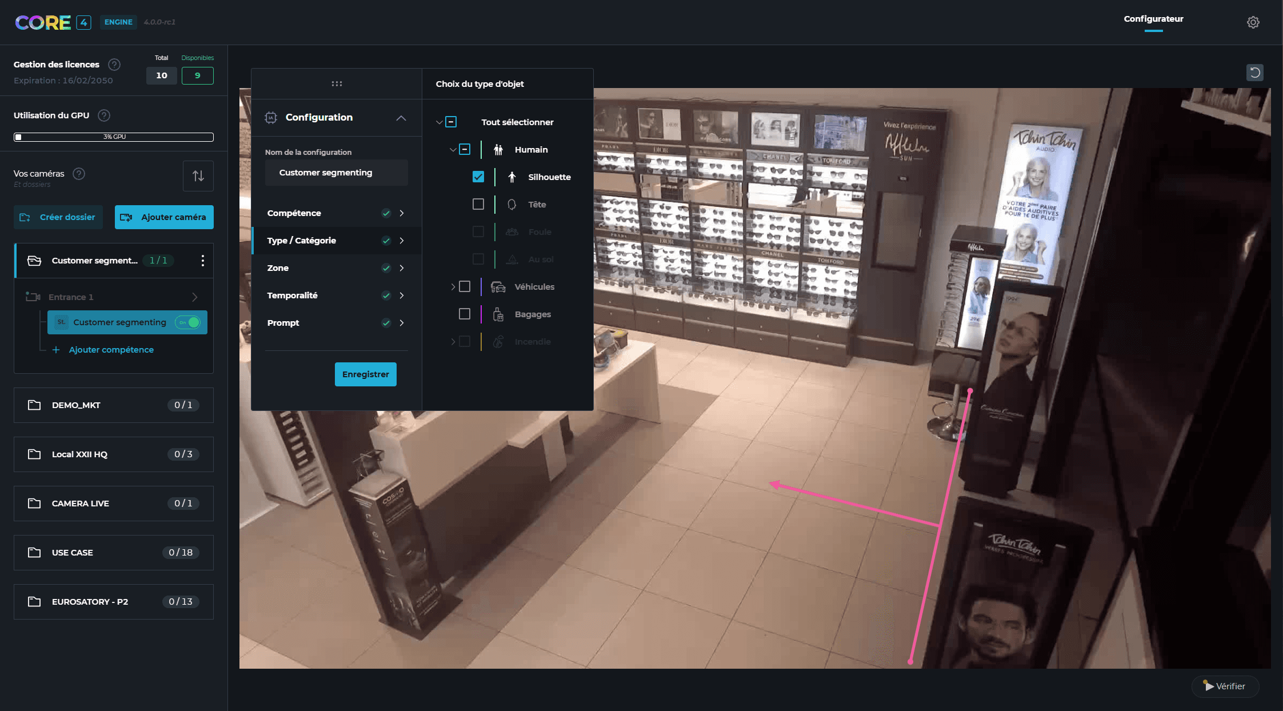Open the Zone configuration section
1283x711 pixels.
336,268
